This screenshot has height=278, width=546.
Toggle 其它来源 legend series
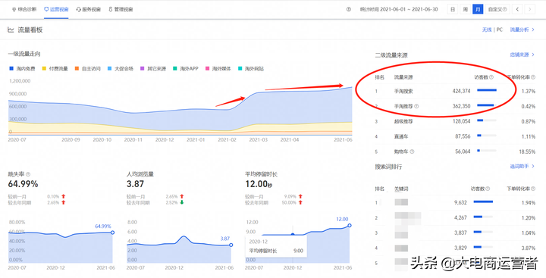(153, 69)
